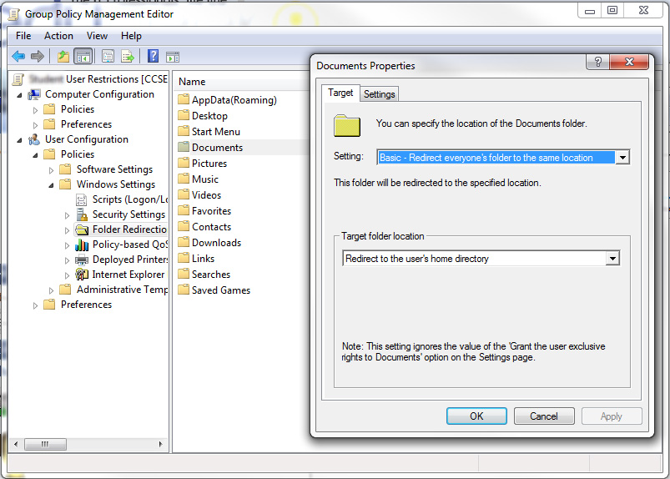Click the Forward arrow toolbar icon

click(x=38, y=56)
